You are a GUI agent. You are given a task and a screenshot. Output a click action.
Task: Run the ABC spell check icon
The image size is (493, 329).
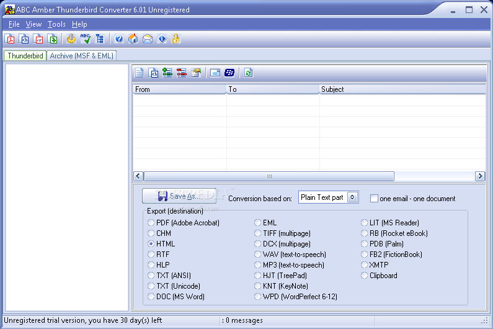click(x=86, y=38)
